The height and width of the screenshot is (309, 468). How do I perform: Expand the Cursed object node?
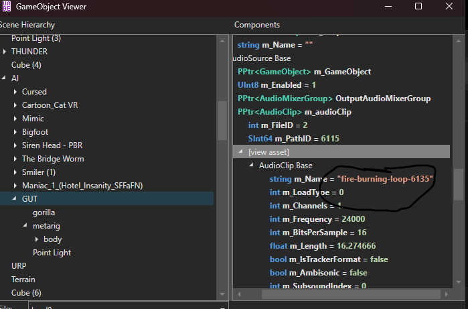[x=15, y=92]
